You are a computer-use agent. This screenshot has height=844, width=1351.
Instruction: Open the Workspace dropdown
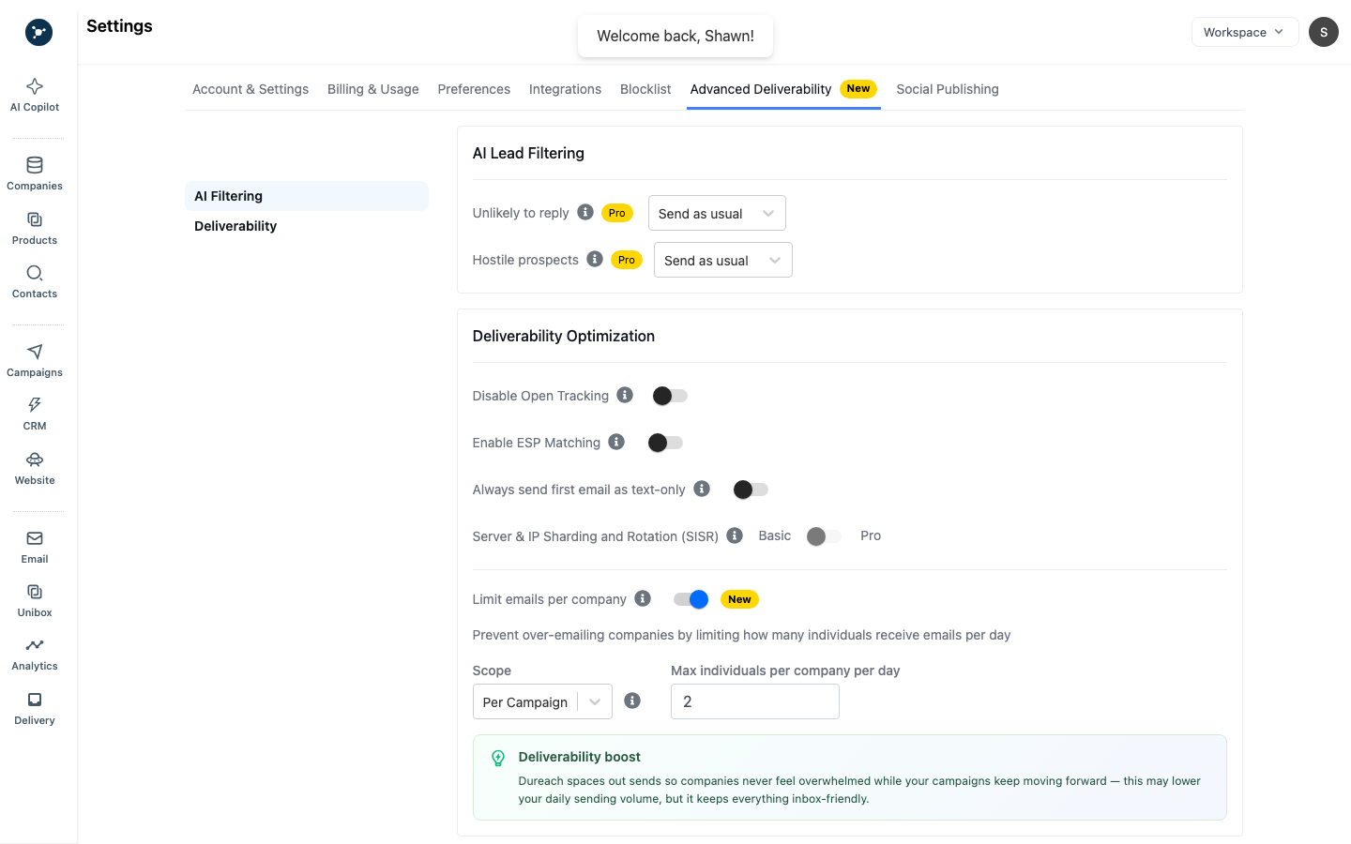tap(1245, 32)
